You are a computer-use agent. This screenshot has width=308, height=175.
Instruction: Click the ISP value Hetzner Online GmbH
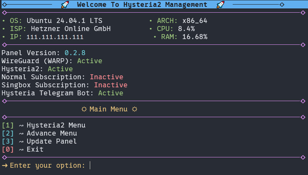coord(71,29)
